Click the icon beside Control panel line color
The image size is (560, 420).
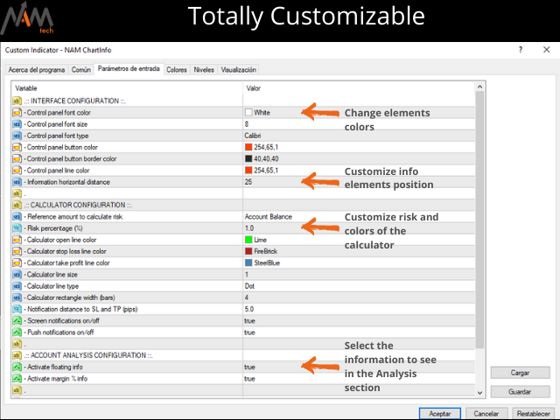point(17,171)
